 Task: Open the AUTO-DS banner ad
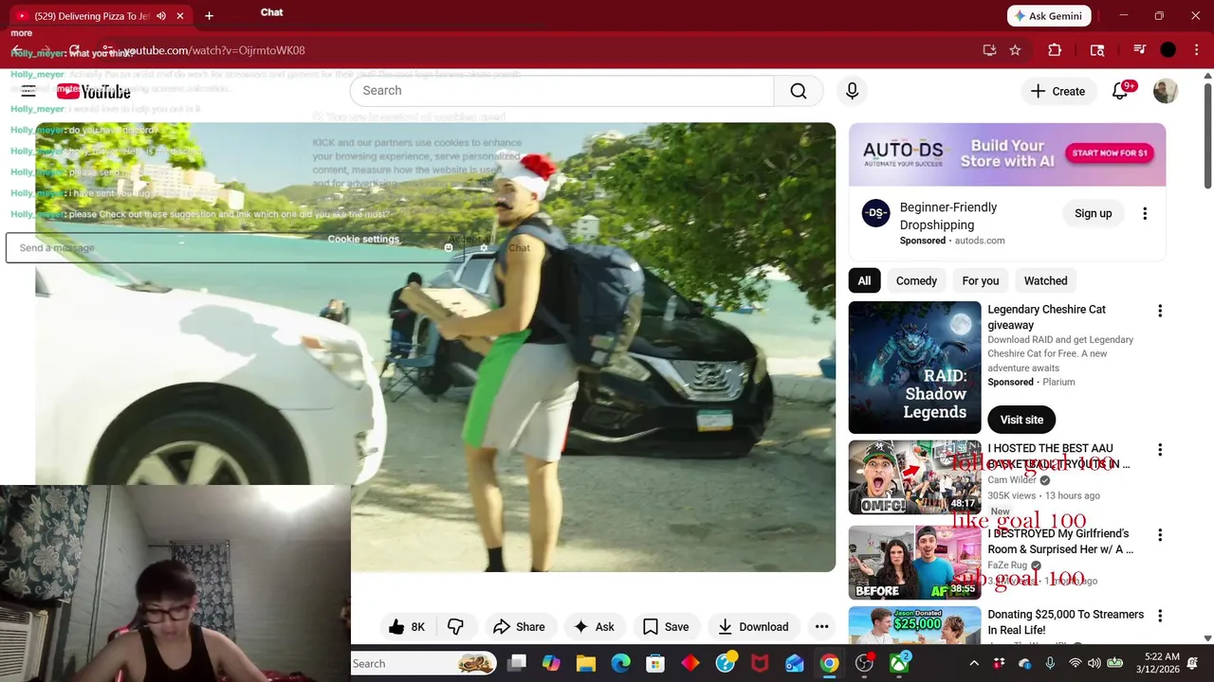tap(1007, 155)
